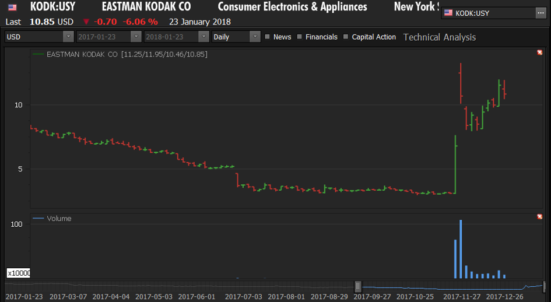Click the 5 price axis label
The width and height of the screenshot is (551, 302).
point(20,168)
